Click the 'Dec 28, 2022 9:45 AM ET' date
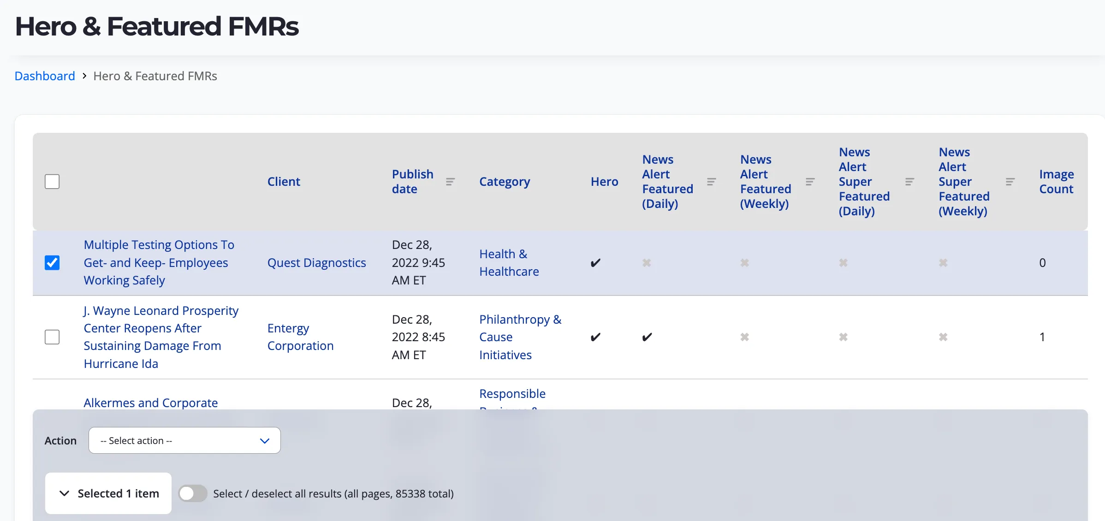Viewport: 1105px width, 521px height. tap(418, 262)
